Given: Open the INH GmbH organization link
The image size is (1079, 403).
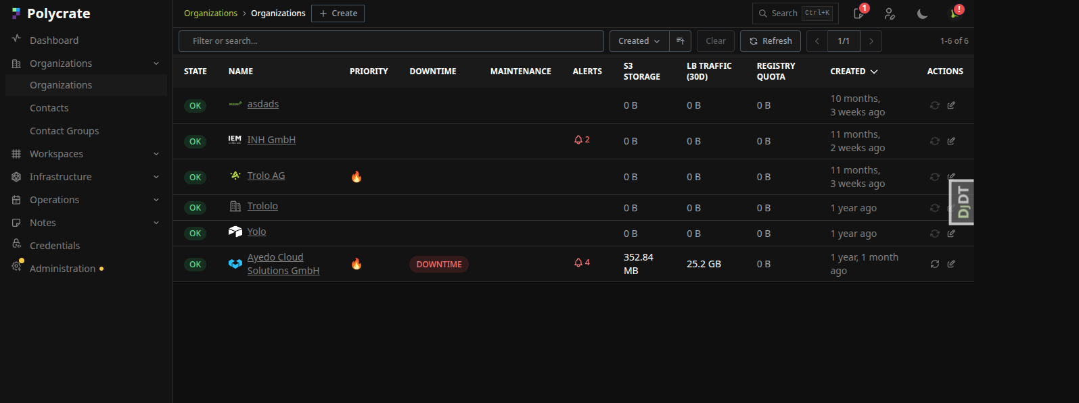Looking at the screenshot, I should (x=271, y=140).
